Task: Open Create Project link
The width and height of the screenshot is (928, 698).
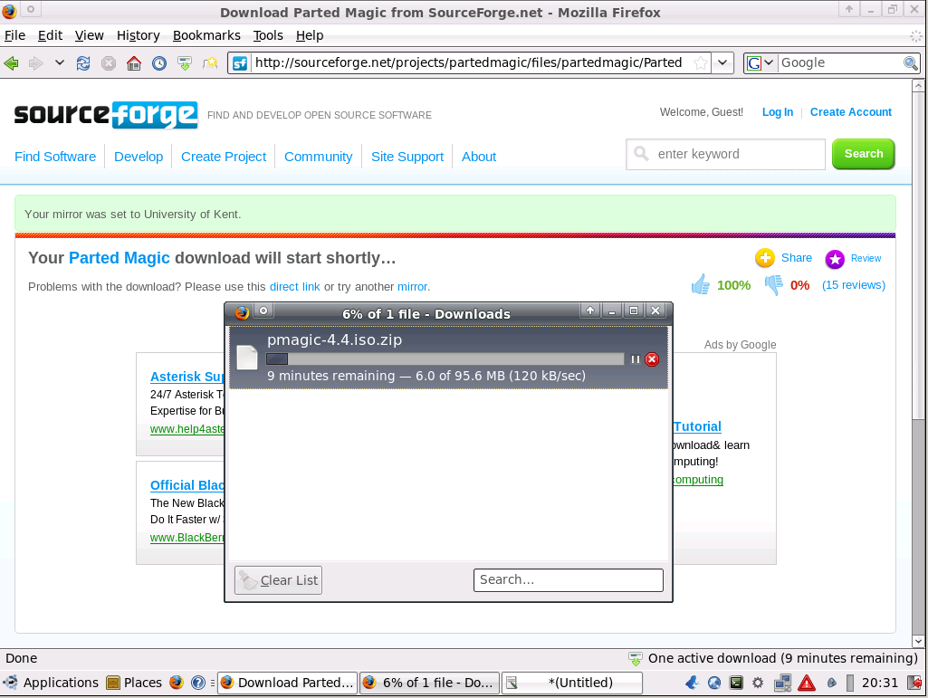Action: click(x=224, y=157)
